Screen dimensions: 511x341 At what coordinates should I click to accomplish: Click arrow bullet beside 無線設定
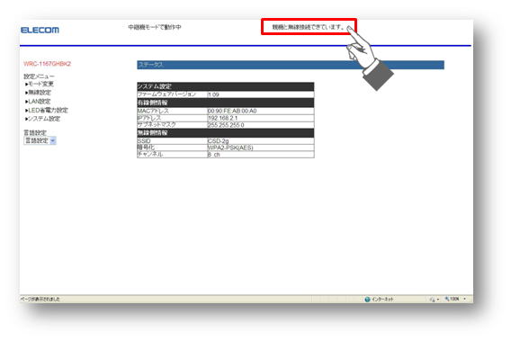26,93
